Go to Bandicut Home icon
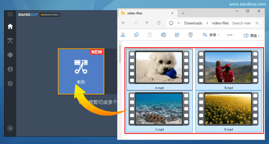 (10, 27)
